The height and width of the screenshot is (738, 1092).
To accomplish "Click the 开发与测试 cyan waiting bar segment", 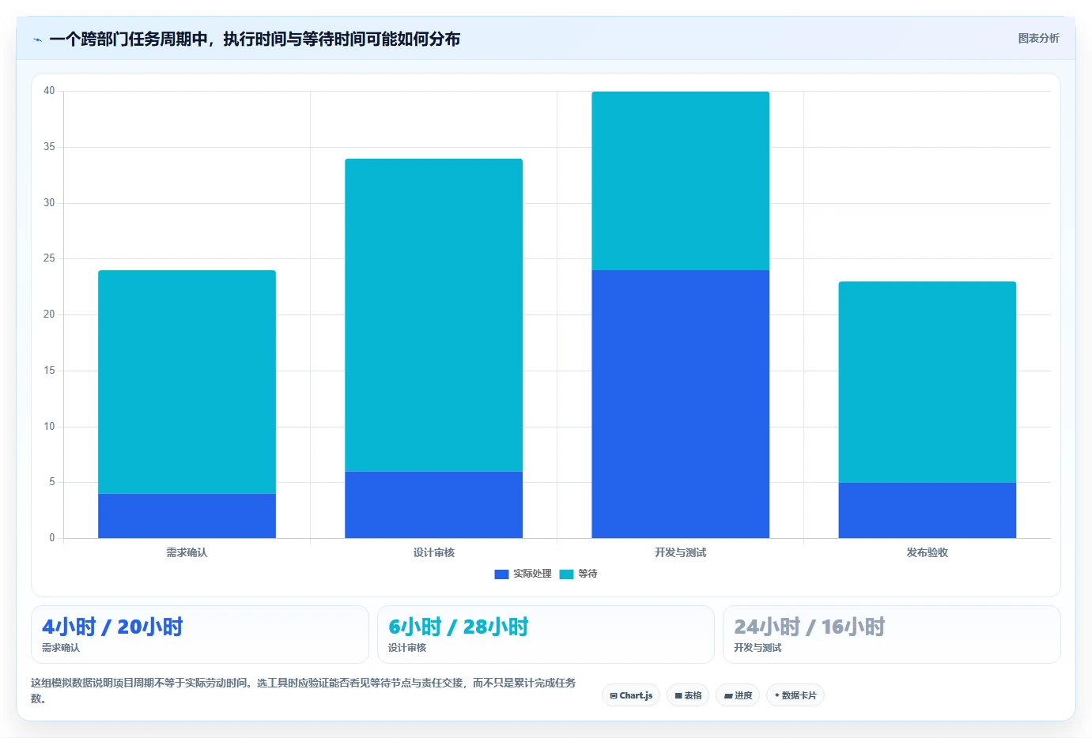I will 680,181.
